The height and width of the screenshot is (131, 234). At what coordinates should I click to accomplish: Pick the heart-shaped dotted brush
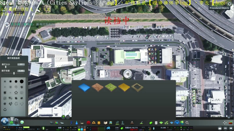pos(10,104)
